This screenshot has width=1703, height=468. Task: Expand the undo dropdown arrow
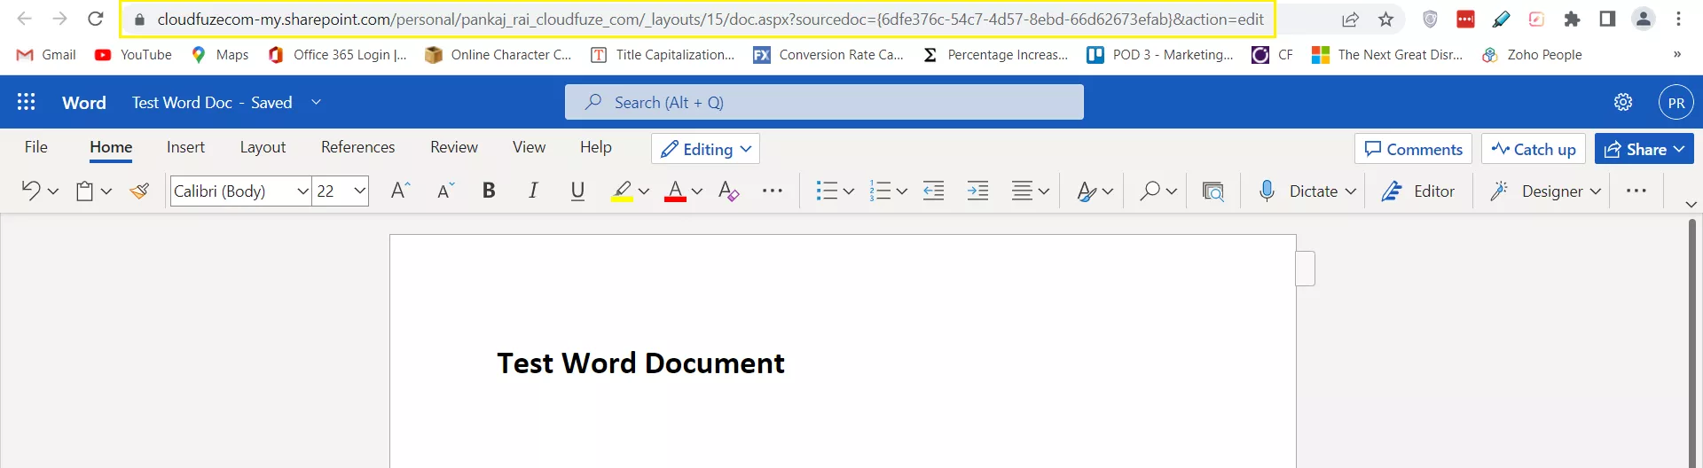pos(53,191)
